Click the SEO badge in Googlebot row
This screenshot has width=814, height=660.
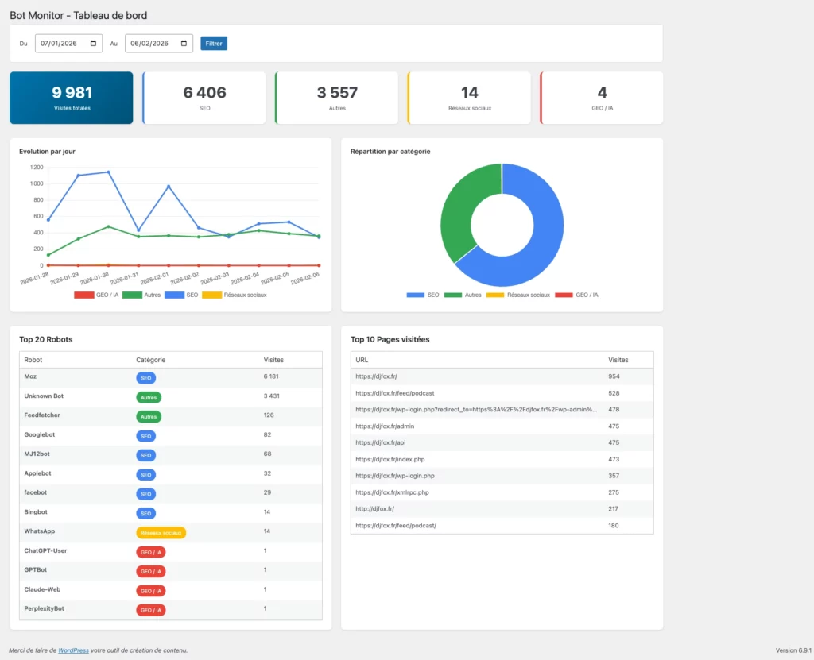(146, 436)
